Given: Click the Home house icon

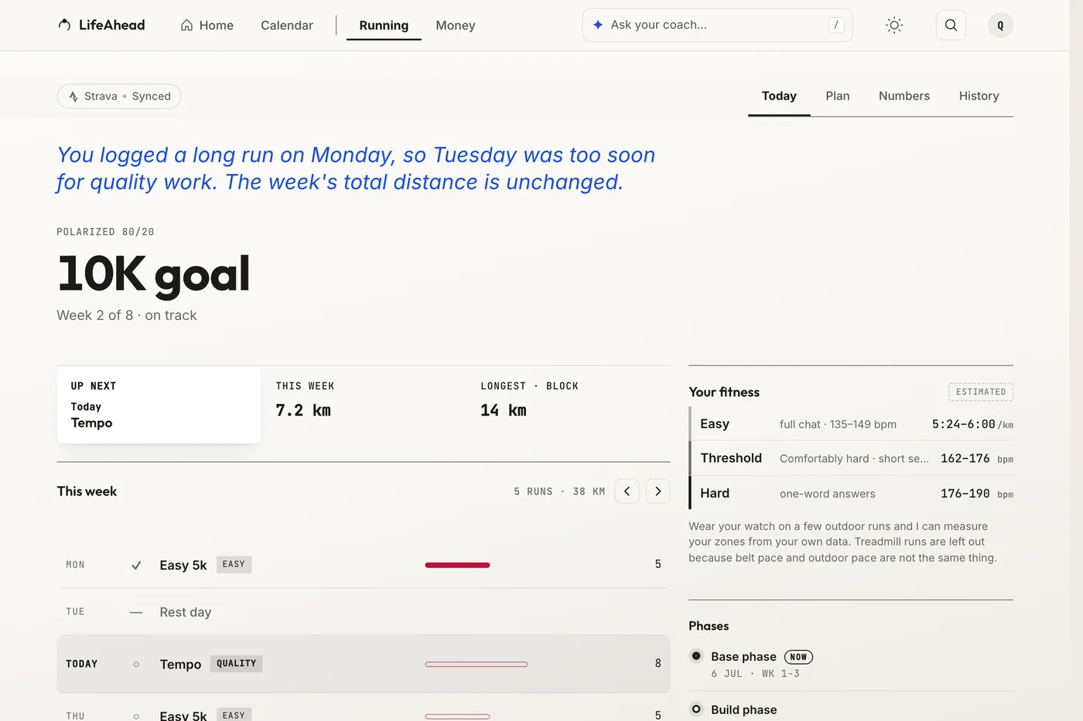Looking at the screenshot, I should click(x=186, y=26).
